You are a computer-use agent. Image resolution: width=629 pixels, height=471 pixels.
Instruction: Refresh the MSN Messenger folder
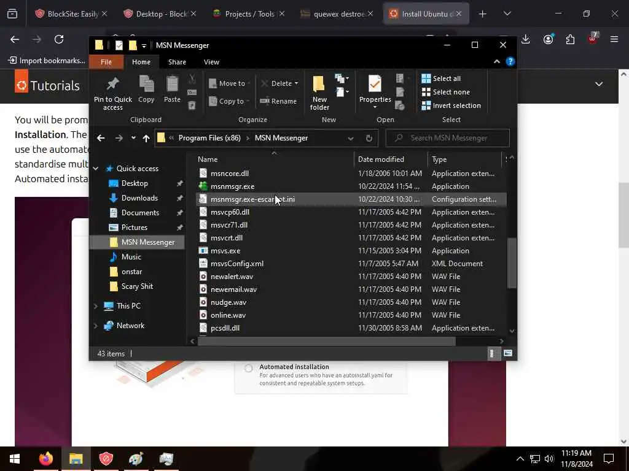point(369,138)
